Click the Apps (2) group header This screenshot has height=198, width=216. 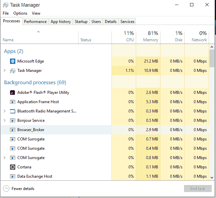[14, 51]
